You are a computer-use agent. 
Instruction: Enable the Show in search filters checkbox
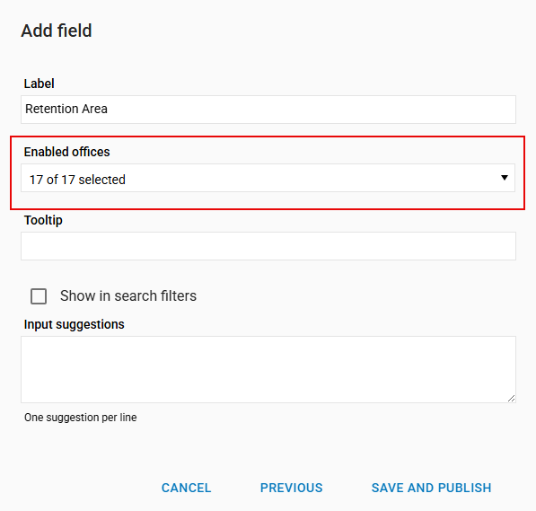point(39,296)
